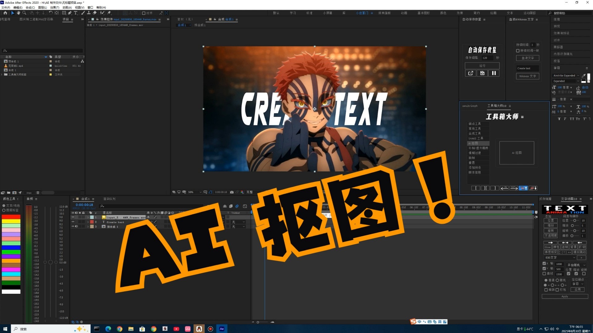
Task: Open the 合成(C) menu
Action: point(30,7)
